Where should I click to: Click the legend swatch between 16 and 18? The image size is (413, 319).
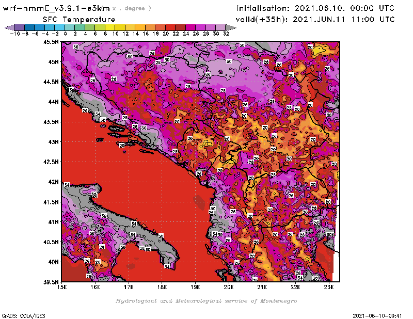[150, 27]
